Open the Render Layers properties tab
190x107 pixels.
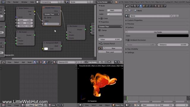click(135, 6)
